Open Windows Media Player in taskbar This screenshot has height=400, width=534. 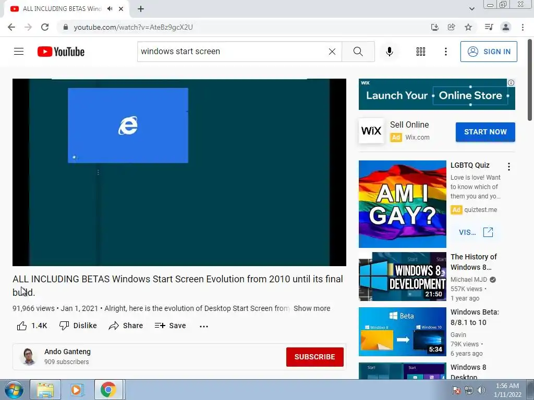(x=77, y=390)
